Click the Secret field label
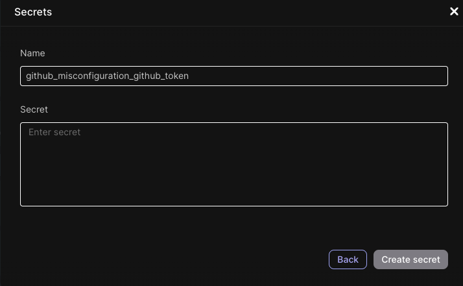The width and height of the screenshot is (463, 286). pyautogui.click(x=34, y=109)
